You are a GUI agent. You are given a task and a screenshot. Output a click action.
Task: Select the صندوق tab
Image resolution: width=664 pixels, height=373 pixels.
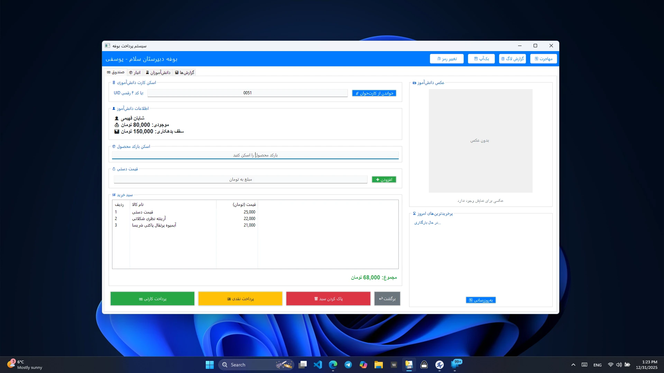click(x=116, y=72)
